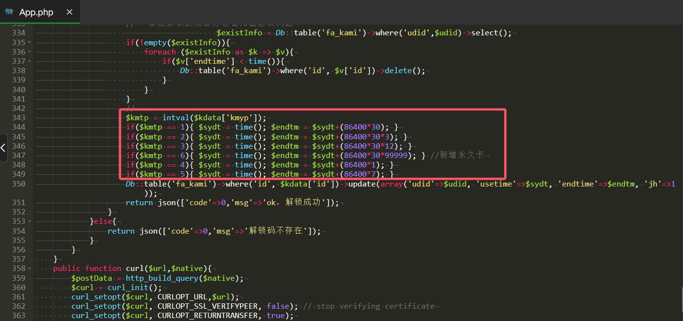Click the else keyword on line 353

(103, 221)
